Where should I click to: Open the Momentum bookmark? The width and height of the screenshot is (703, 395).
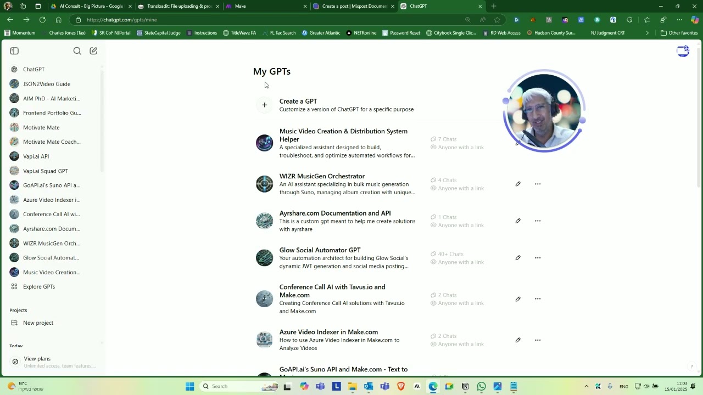coord(20,33)
